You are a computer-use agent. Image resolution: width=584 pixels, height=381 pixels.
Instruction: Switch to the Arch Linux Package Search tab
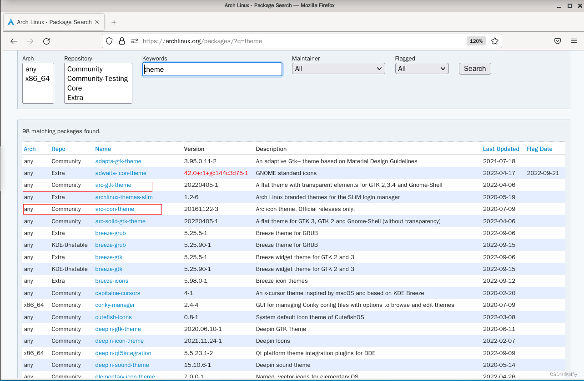click(54, 22)
